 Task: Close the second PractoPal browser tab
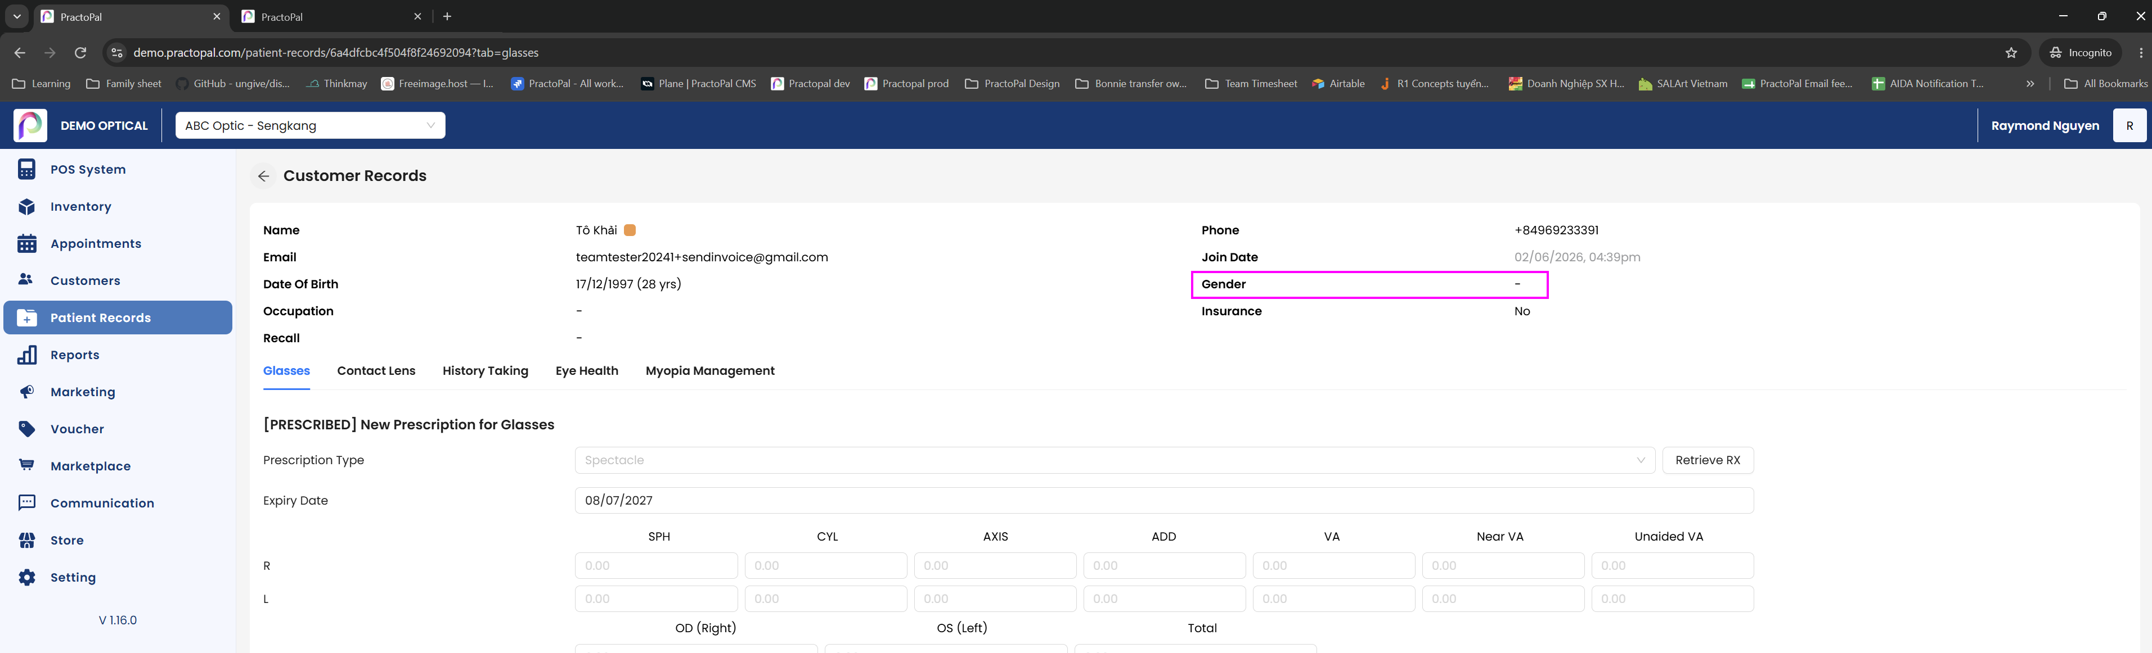(x=417, y=17)
